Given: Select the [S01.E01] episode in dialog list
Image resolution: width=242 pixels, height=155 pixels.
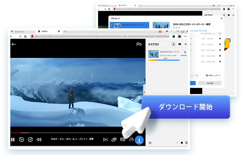Looking at the screenshot, I should 129,25.
